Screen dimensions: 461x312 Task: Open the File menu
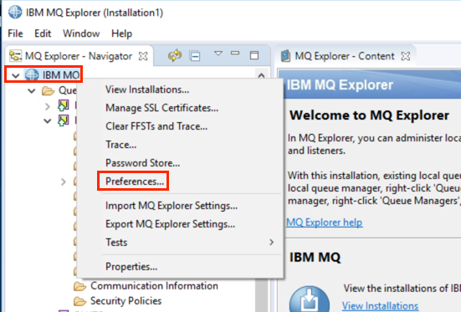[x=15, y=33]
